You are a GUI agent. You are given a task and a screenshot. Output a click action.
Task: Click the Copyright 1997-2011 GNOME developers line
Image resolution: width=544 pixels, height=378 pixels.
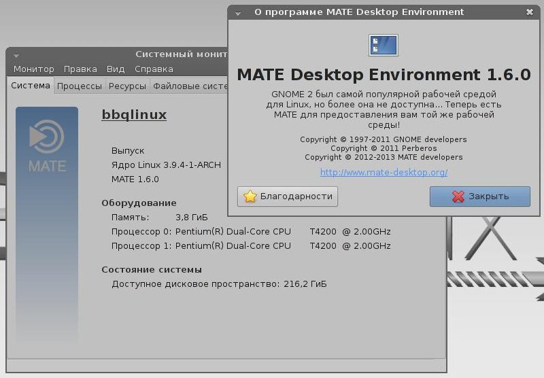pyautogui.click(x=384, y=139)
